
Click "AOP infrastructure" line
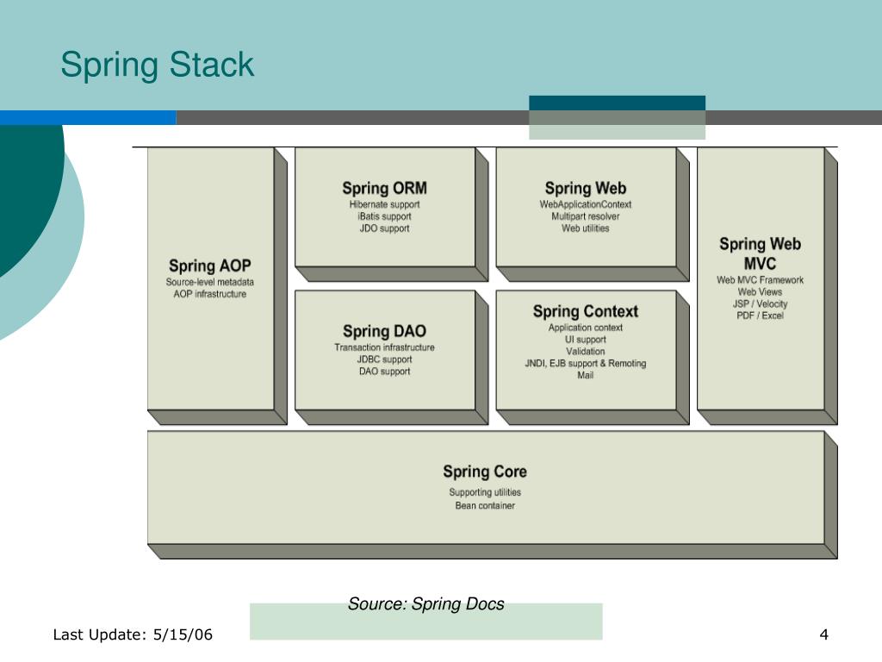click(210, 294)
